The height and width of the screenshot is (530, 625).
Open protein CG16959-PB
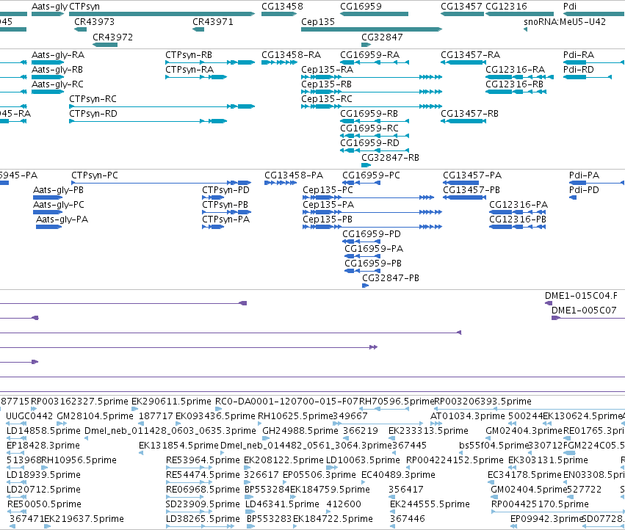362,271
